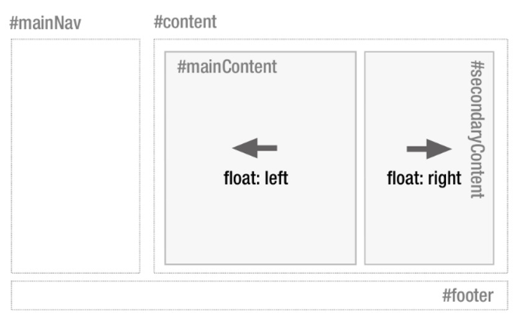Click the right-pointing arrow in #secondaryContent
This screenshot has height=319, width=517.
point(429,149)
